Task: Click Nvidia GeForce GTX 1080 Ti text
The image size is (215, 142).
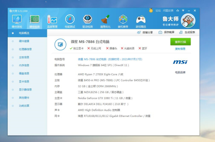Action: tap(105, 98)
